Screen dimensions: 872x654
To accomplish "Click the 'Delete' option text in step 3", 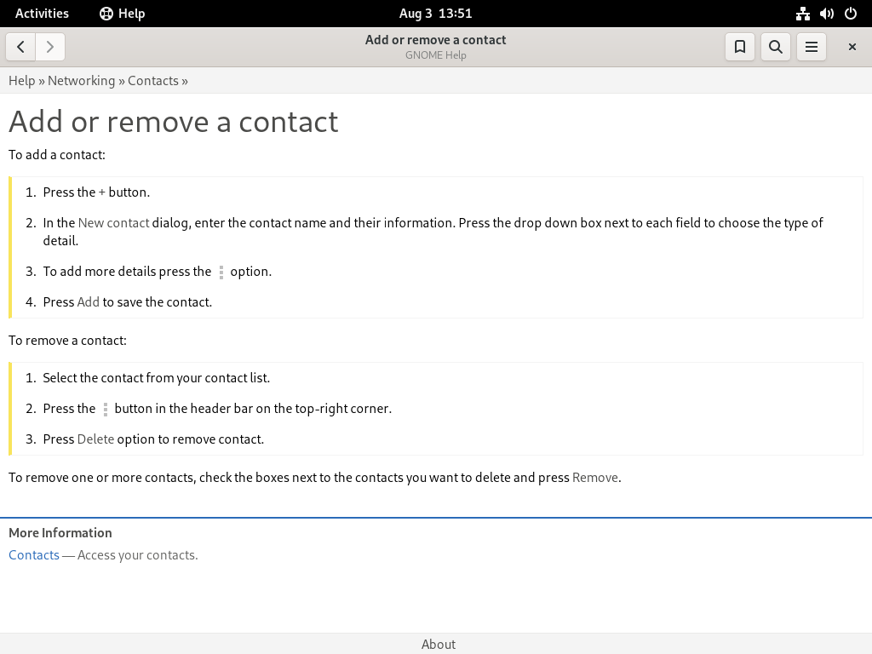I will (x=95, y=439).
